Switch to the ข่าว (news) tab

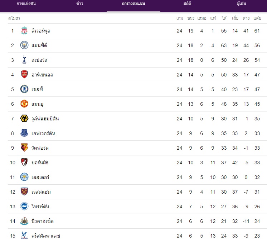click(80, 4)
